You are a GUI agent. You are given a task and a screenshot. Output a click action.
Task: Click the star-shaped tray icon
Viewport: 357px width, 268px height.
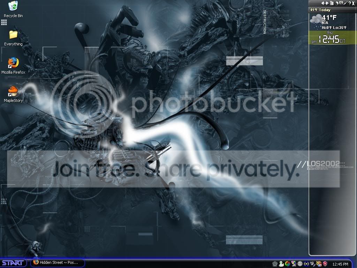(x=275, y=264)
